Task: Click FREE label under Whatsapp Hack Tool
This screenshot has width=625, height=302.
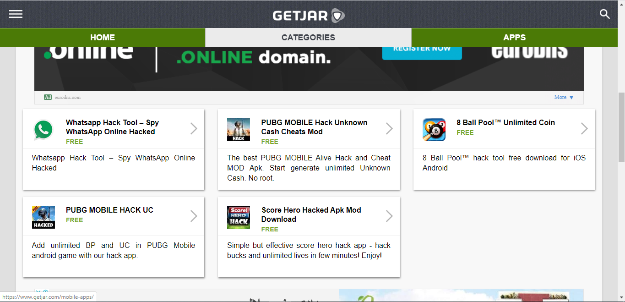Action: coord(74,142)
